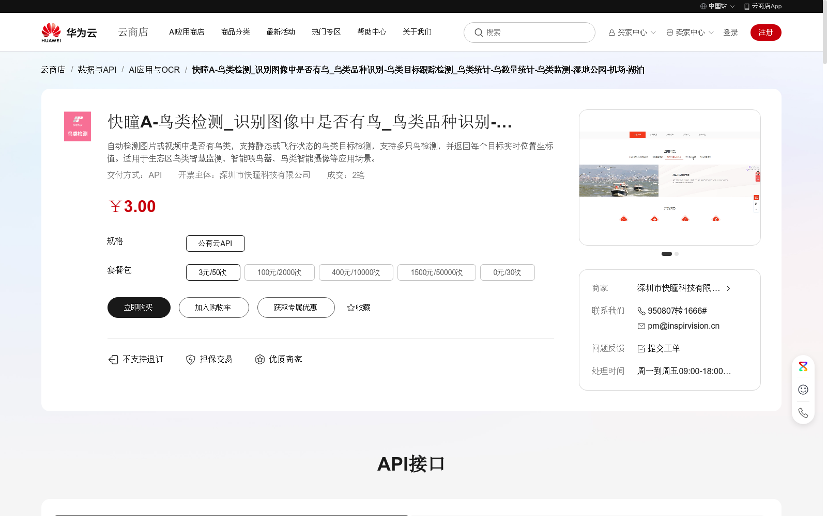This screenshot has height=516, width=827.
Task: Click the 登录 link
Action: (730, 33)
